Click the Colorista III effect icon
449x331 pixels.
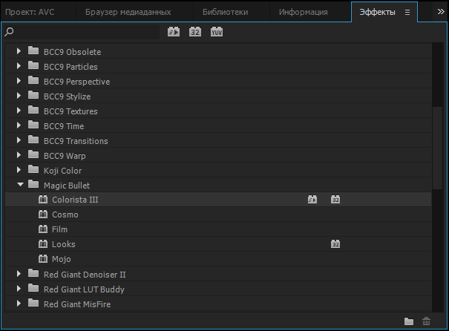pos(43,200)
